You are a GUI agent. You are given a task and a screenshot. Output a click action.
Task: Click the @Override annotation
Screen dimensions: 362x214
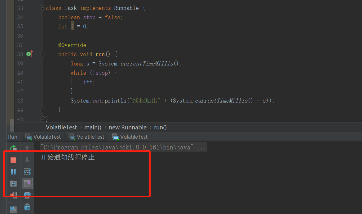point(72,45)
